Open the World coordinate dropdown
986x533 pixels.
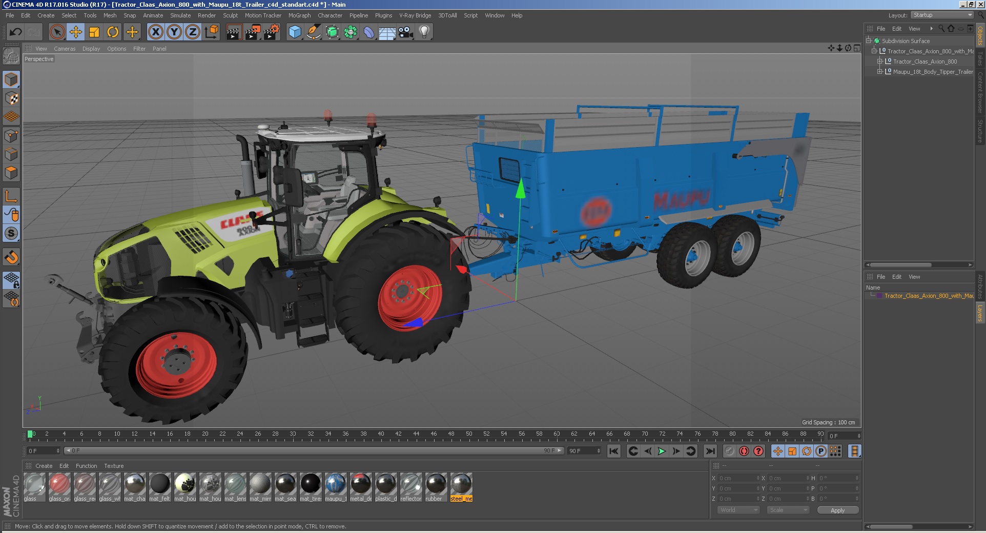click(738, 510)
